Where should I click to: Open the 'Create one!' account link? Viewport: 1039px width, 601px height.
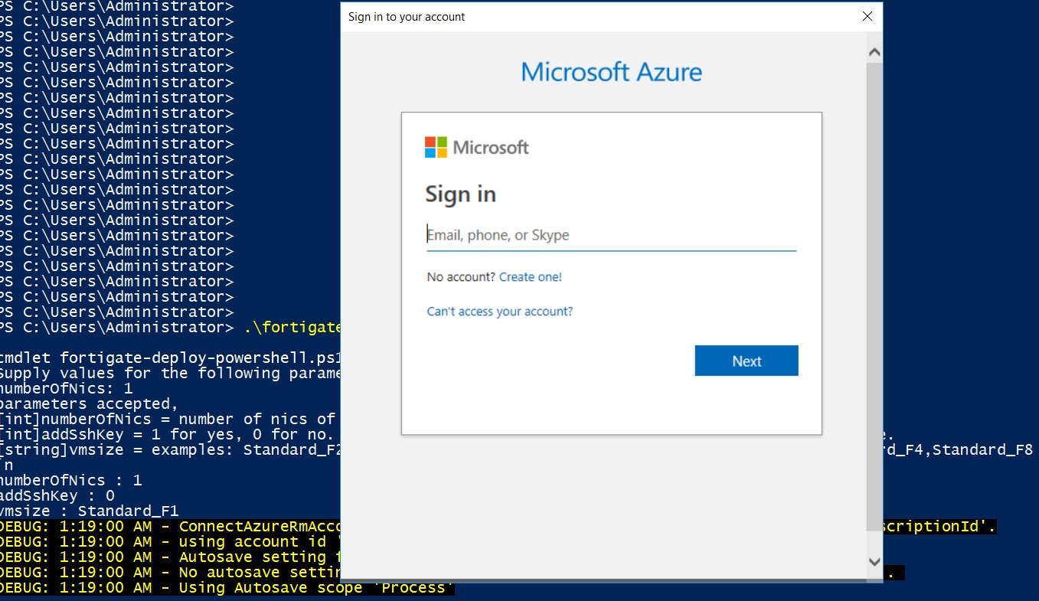[531, 277]
